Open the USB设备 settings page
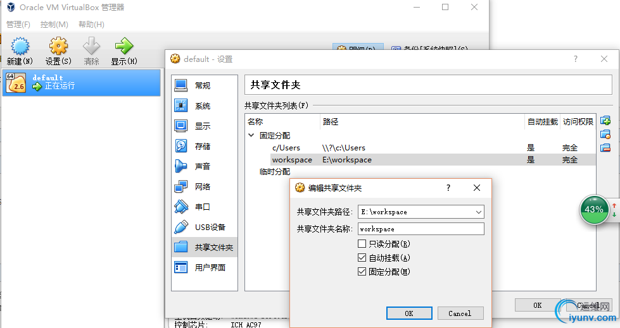Screen dimensions: 620x328 205,227
